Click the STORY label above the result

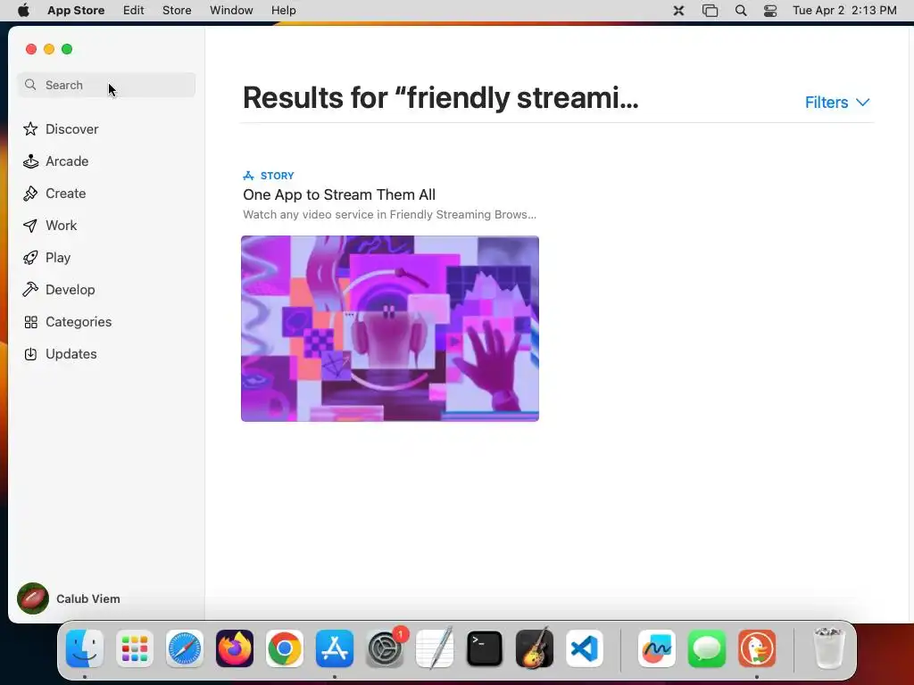pyautogui.click(x=277, y=176)
